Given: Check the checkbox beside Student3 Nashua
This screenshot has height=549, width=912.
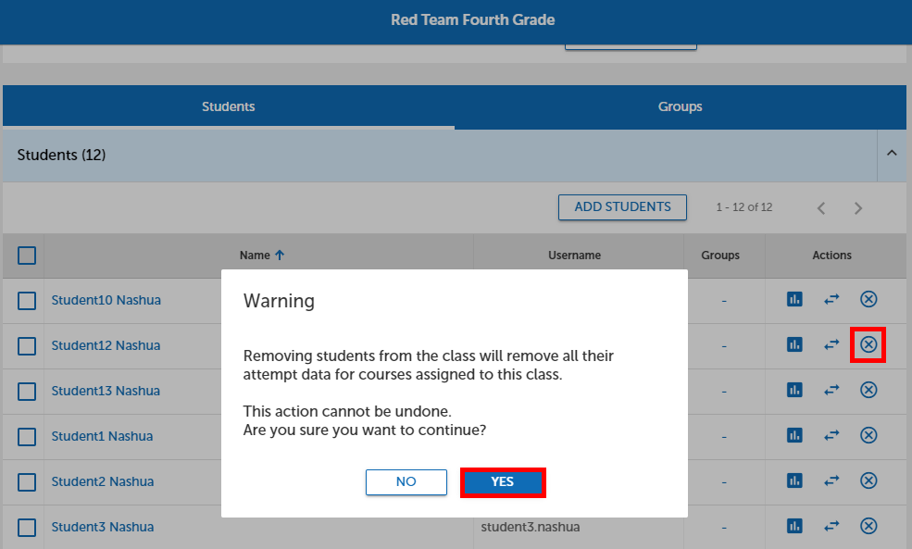Looking at the screenshot, I should tap(26, 526).
